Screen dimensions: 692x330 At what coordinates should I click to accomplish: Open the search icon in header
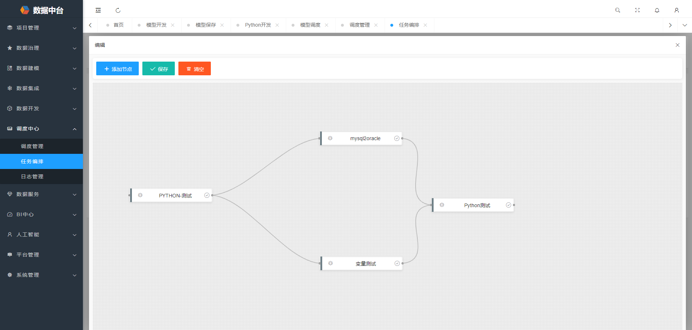617,10
